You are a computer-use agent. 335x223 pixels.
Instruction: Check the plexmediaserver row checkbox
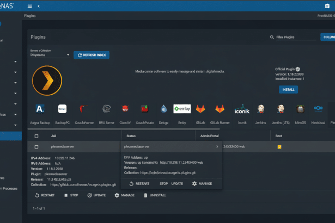click(x=36, y=147)
